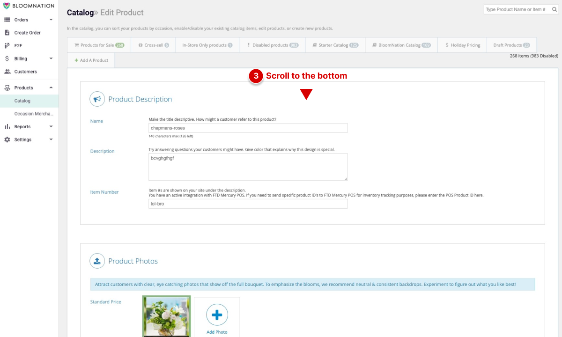Click the 23 badge on Draft Products
Viewport: 562px width, 337px height.
point(526,45)
